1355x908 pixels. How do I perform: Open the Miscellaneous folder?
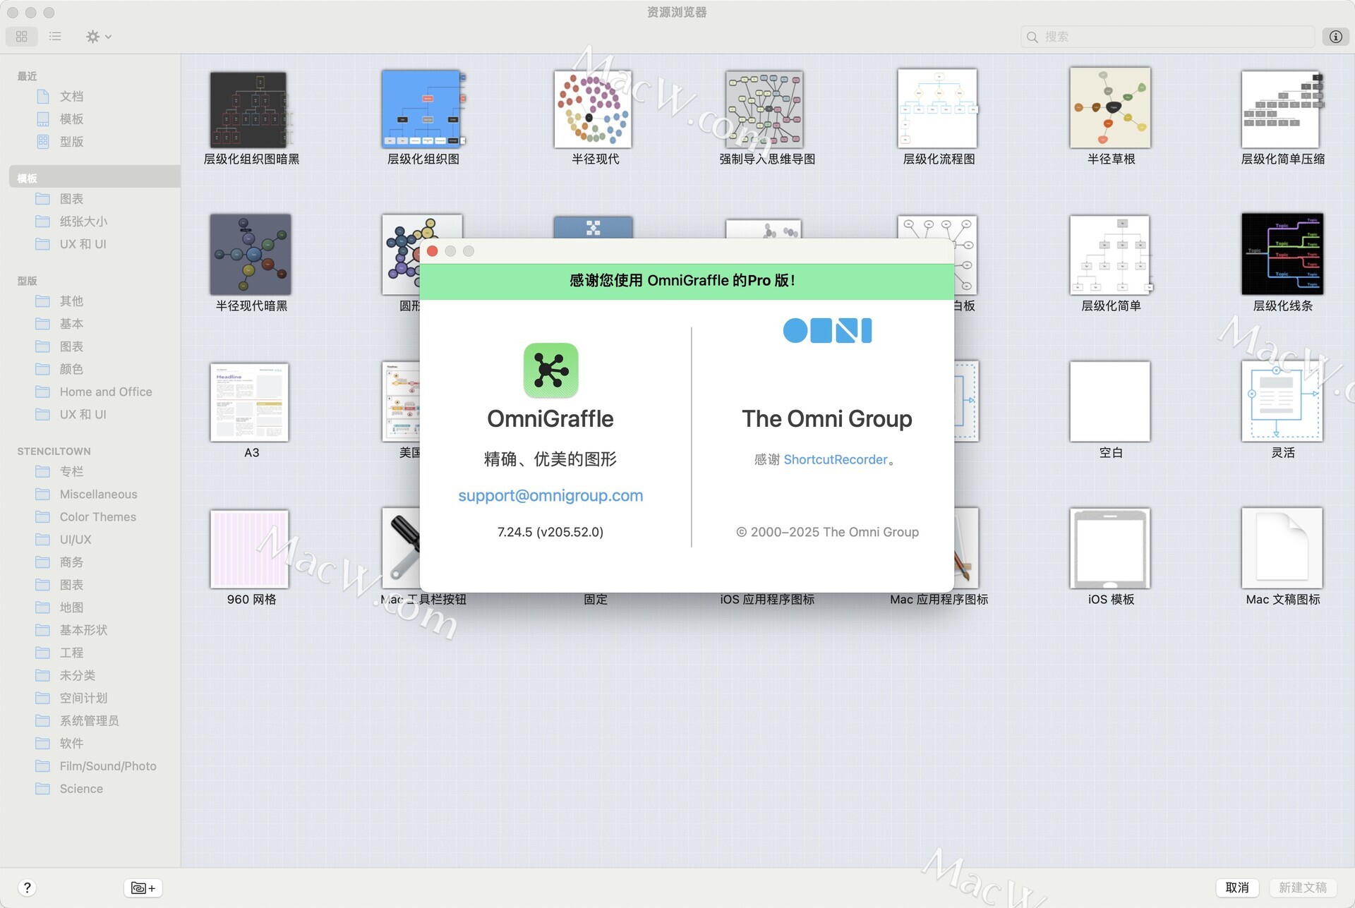(98, 494)
